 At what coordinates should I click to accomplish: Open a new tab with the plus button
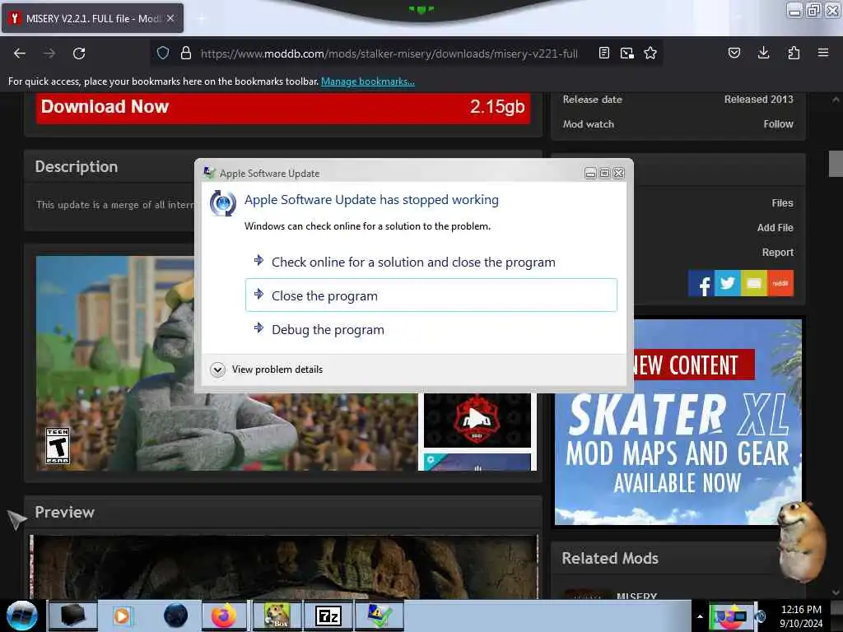[x=201, y=18]
